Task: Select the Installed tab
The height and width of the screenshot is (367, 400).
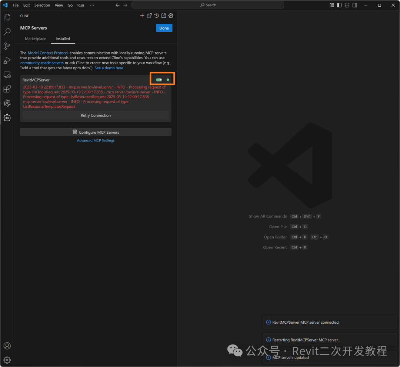Action: (x=63, y=39)
